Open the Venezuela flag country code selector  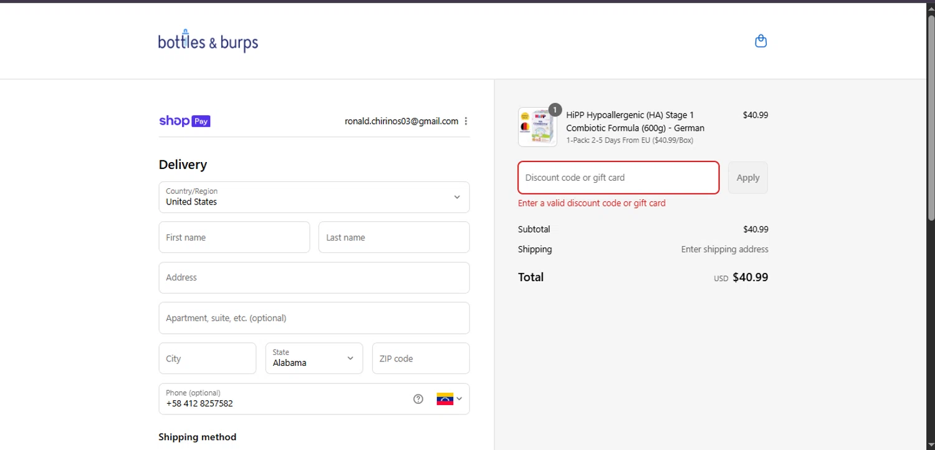[x=449, y=399]
